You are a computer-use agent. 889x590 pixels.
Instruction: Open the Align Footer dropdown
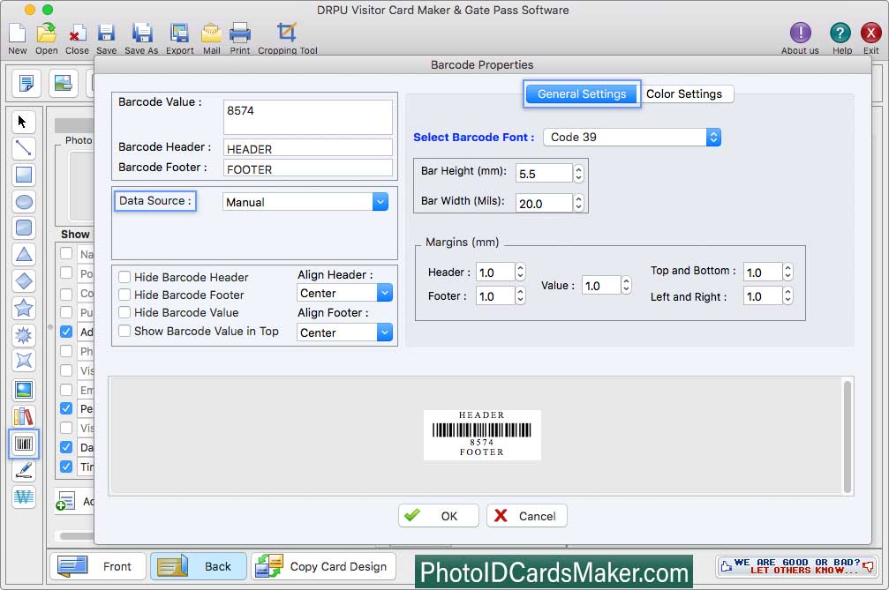(x=344, y=332)
